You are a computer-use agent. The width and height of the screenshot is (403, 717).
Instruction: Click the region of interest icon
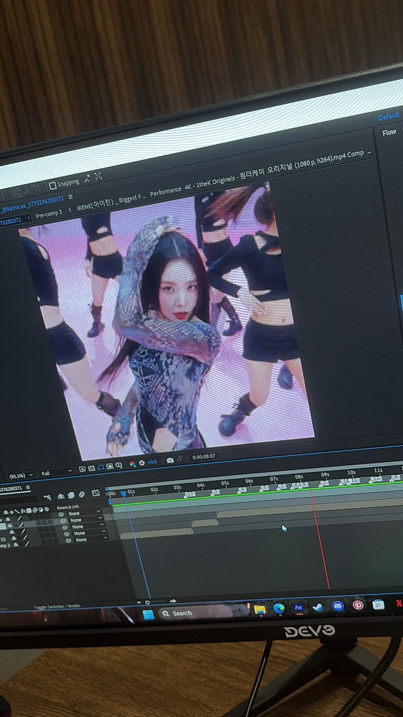pyautogui.click(x=110, y=465)
